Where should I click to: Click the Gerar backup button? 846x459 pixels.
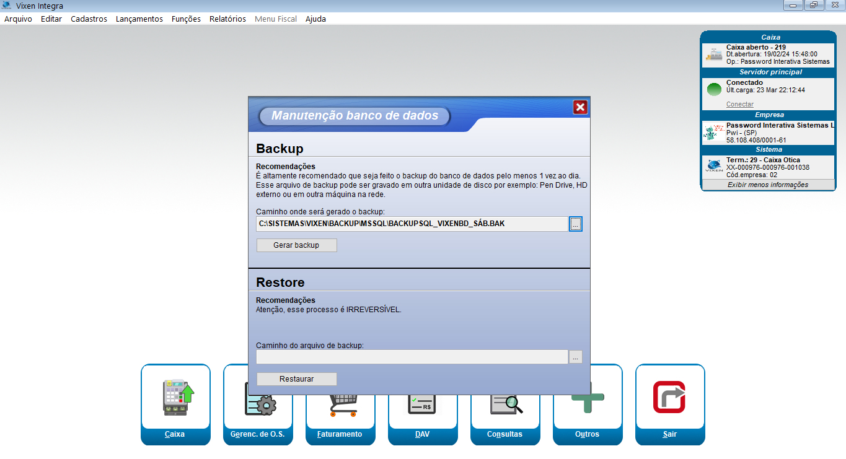(x=297, y=245)
